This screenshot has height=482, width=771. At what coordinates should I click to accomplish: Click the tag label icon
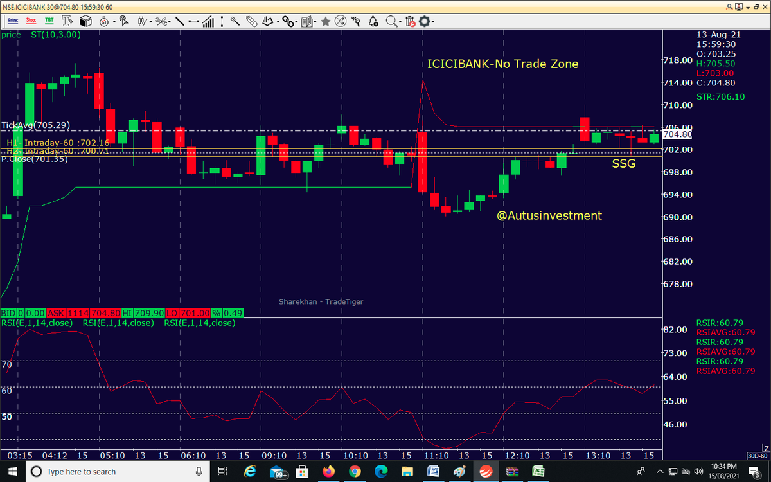pos(251,21)
